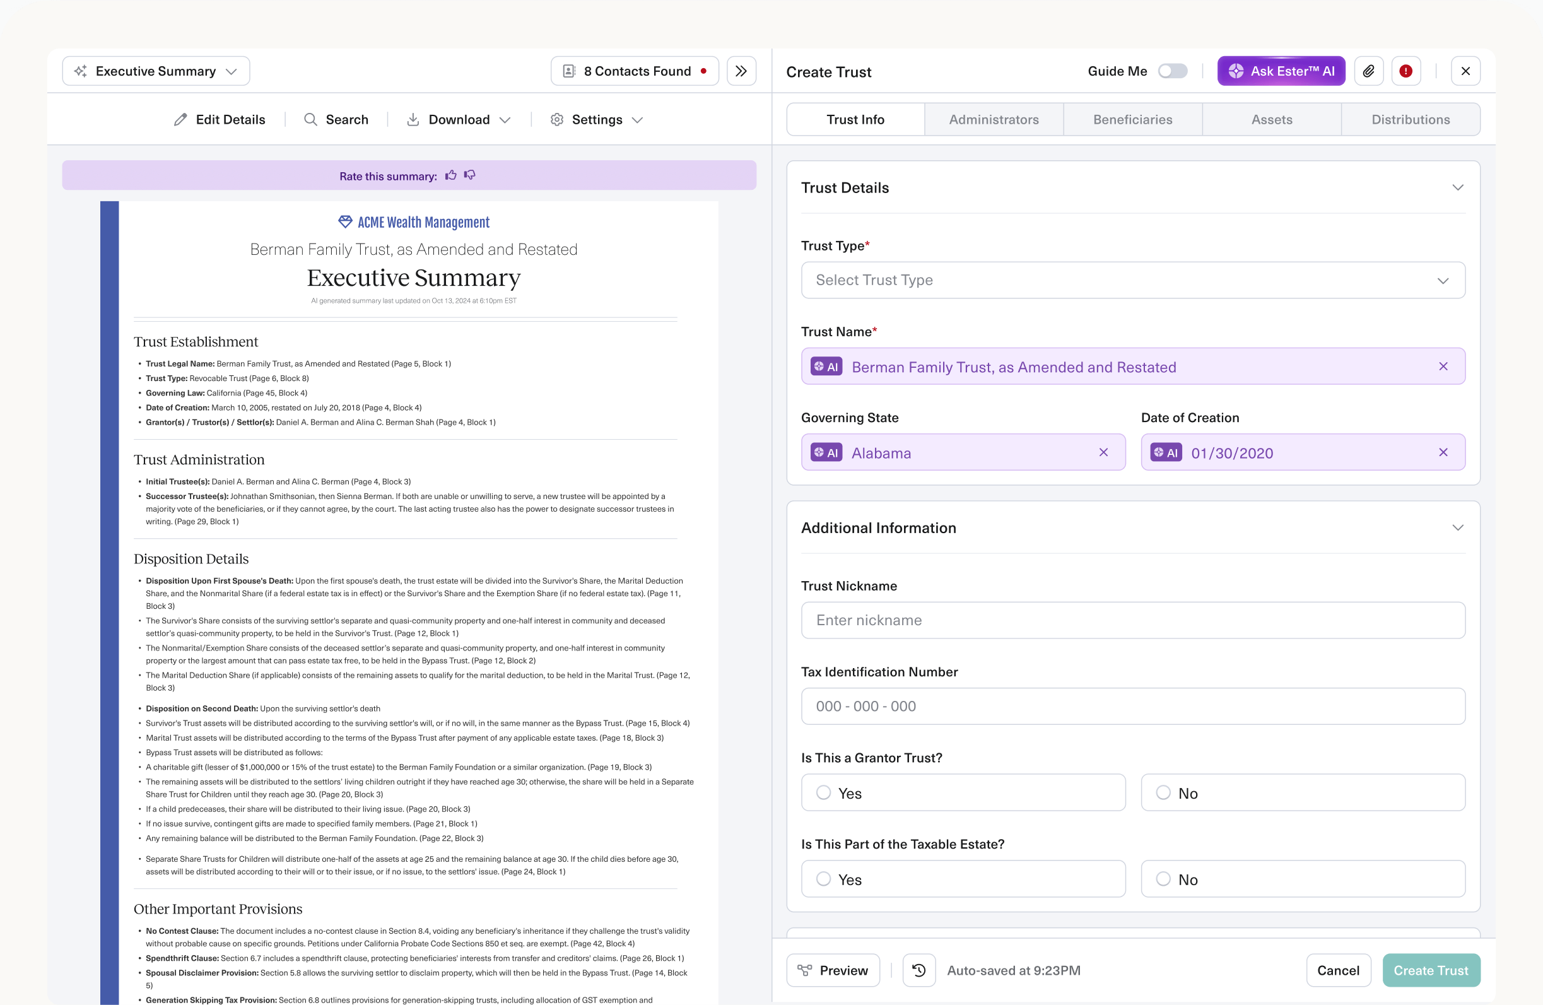Select No for Taxable Estate
This screenshot has height=1005, width=1543.
[1303, 879]
